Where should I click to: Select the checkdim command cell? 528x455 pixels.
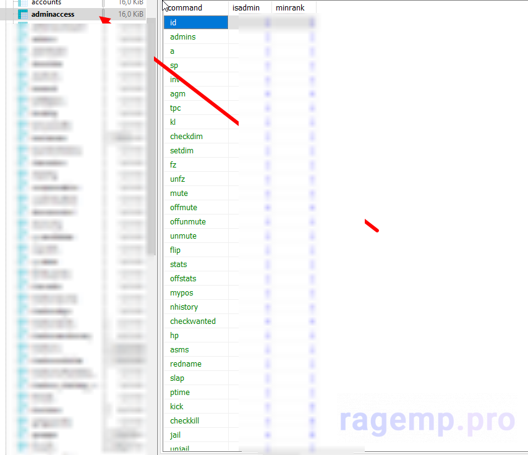point(186,137)
